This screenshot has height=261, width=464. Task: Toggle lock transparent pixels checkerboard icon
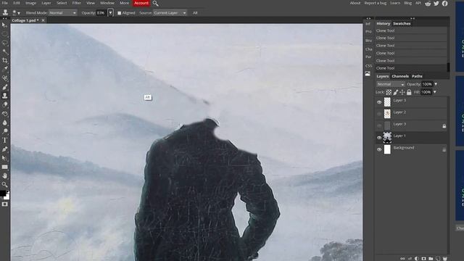coord(389,92)
